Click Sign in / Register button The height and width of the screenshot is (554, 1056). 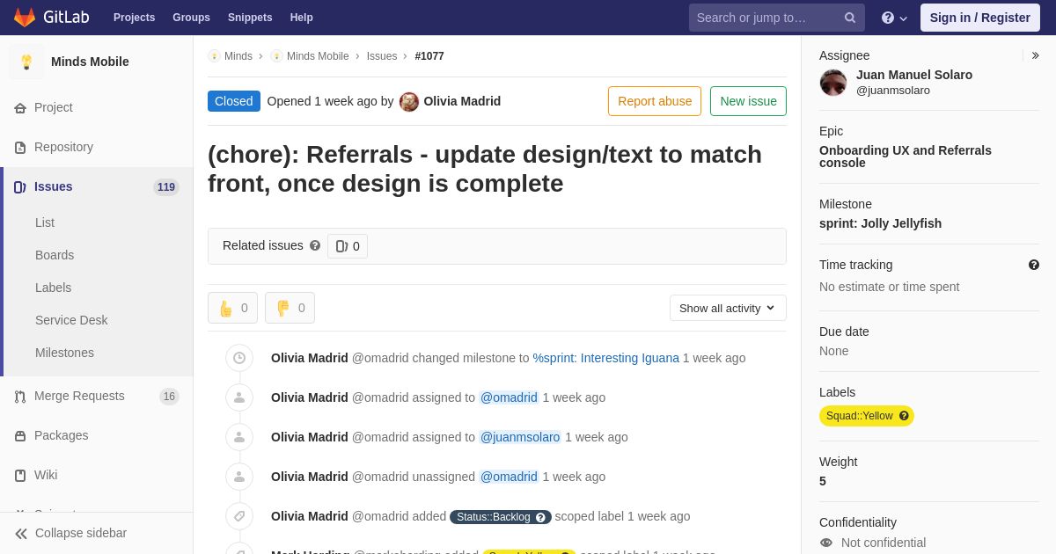pyautogui.click(x=980, y=18)
